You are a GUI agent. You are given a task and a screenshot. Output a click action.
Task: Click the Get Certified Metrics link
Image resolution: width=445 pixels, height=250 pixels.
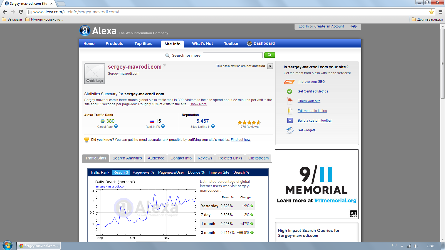tap(313, 91)
